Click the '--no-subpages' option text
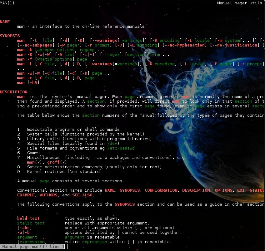 click(x=36, y=45)
